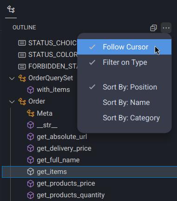The image size is (177, 201).
Task: Click the STATUS_CHOICES constant icon
Action: click(22, 43)
